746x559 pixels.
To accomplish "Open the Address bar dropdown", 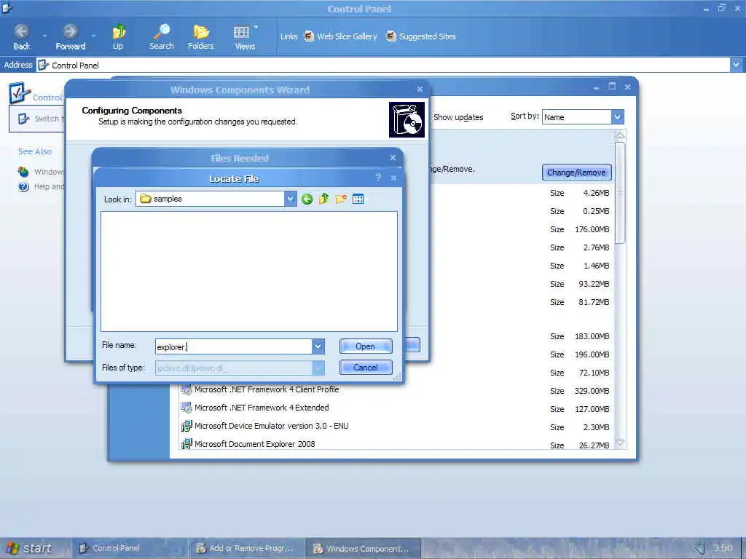I will (736, 65).
